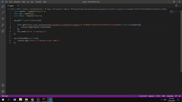Viewport: 182px width, 102px height.
Task: Open the Windows Start menu
Action: point(3,99)
